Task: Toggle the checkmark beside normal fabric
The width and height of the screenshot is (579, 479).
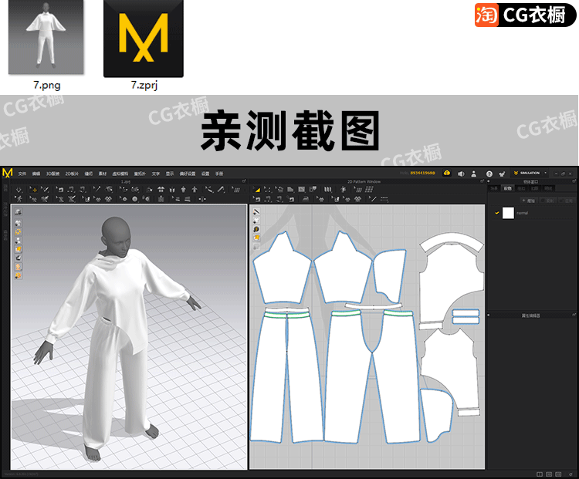Action: coord(497,213)
